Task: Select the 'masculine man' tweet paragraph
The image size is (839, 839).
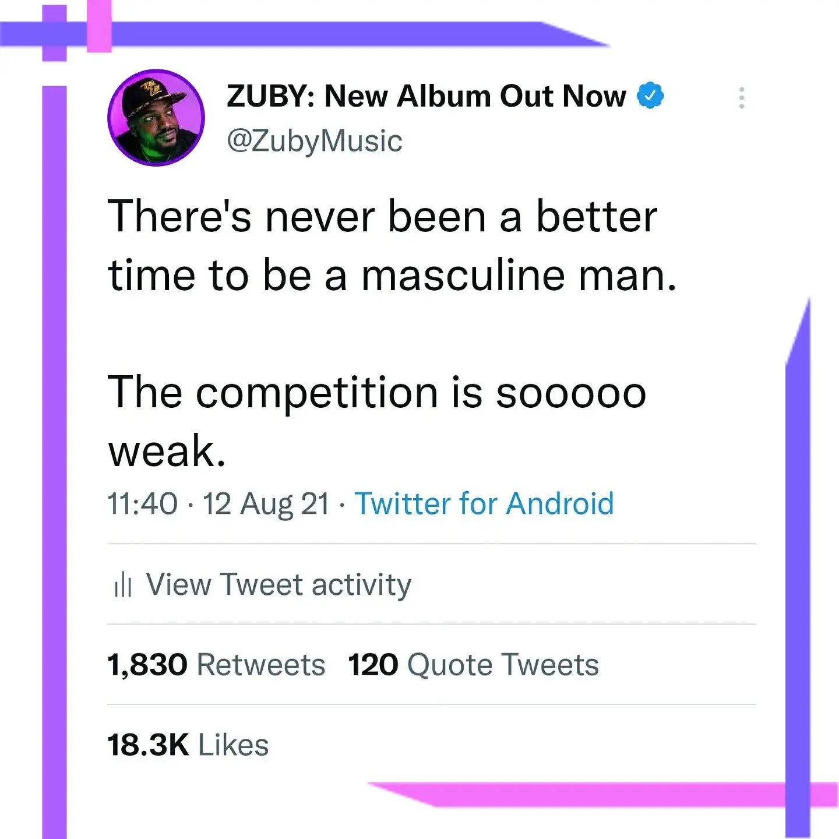Action: pos(392,245)
